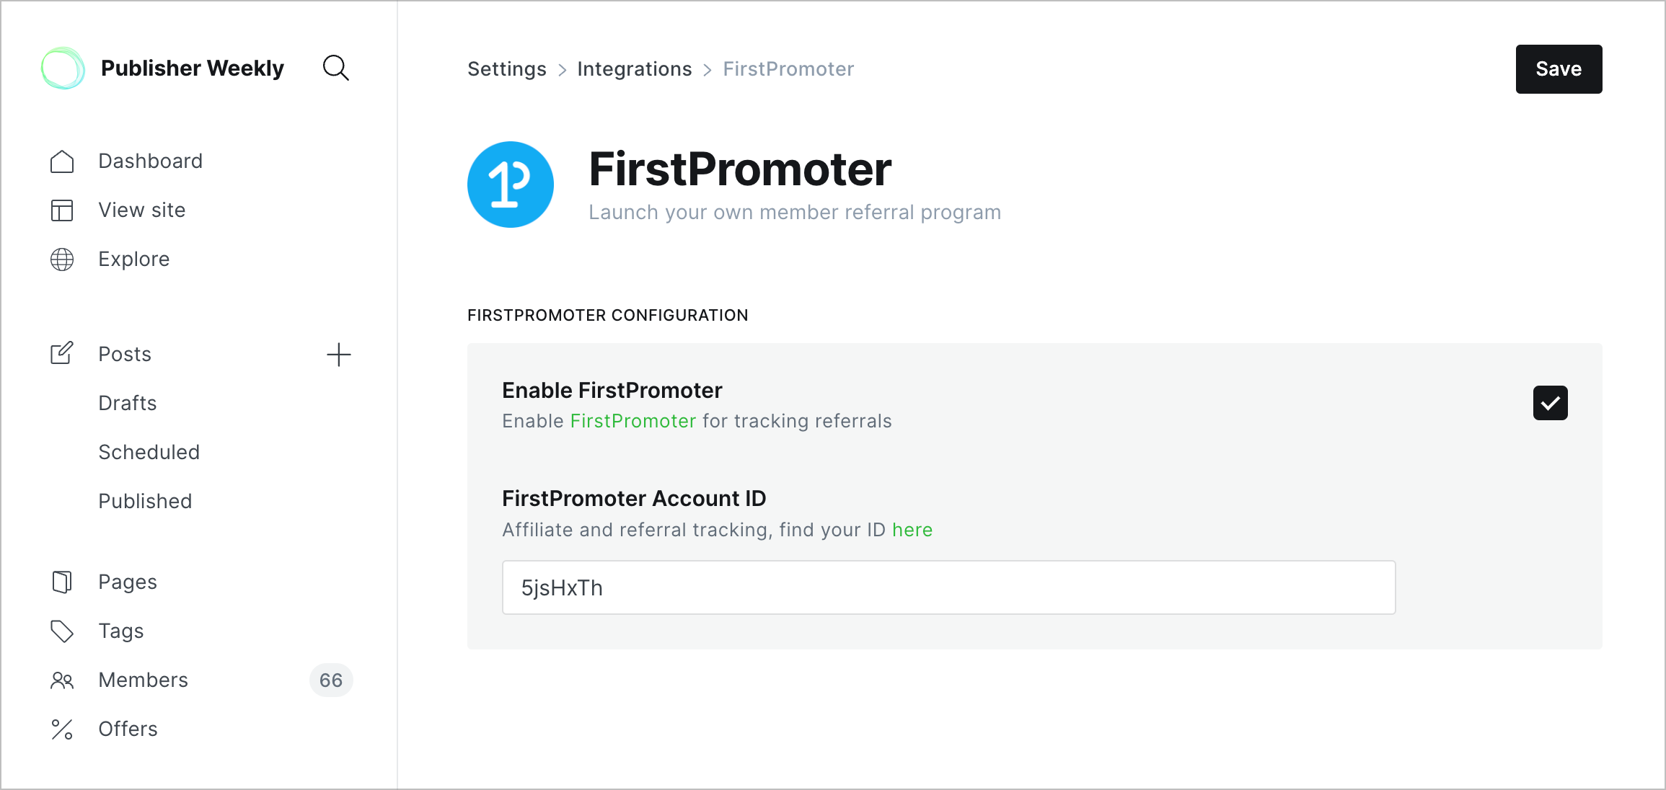Navigate to Integrations breadcrumb

pyautogui.click(x=634, y=69)
